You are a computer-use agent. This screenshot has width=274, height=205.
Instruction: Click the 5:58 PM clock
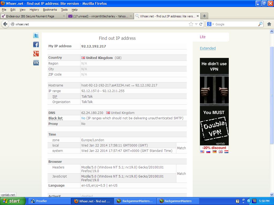point(264,201)
